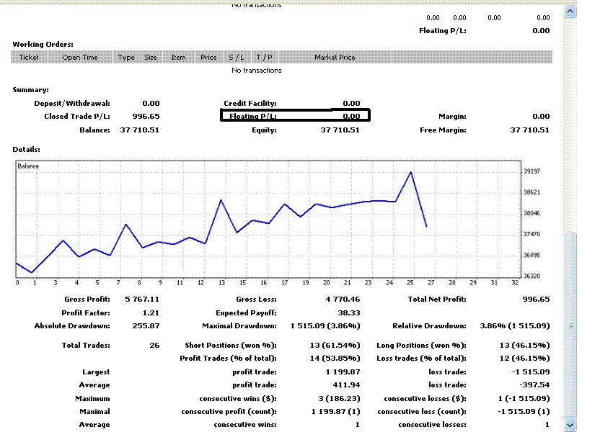Viewport: 600px width, 432px height.
Task: Click the scroll down arrow button
Action: coord(570,425)
